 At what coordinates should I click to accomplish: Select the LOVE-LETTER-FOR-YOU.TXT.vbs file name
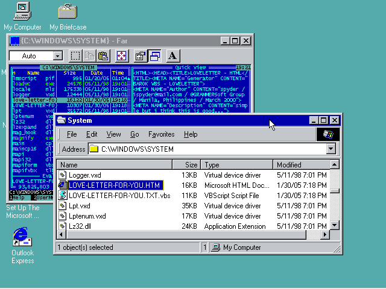coord(119,195)
